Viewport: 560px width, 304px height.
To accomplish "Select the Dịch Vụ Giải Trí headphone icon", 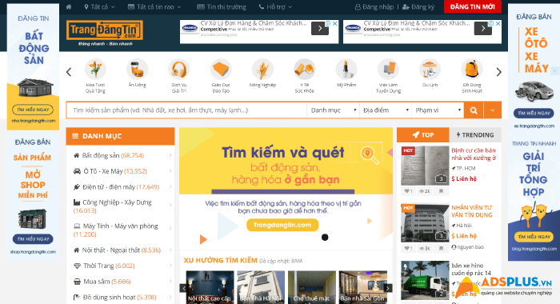I will click(179, 69).
